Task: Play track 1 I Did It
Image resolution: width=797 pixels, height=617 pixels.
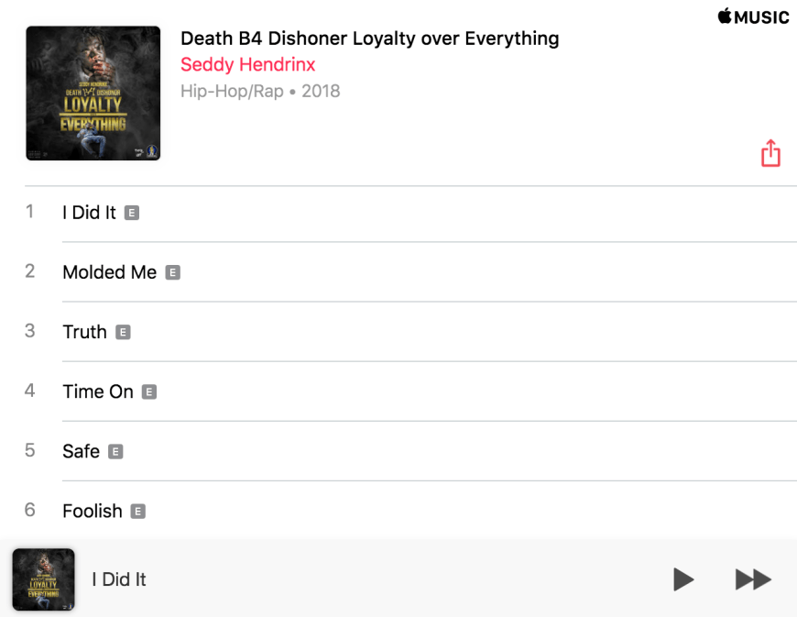Action: [410, 213]
